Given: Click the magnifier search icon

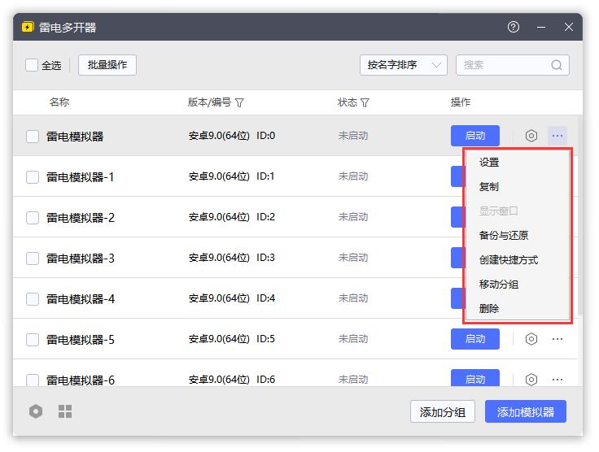Looking at the screenshot, I should [x=556, y=65].
